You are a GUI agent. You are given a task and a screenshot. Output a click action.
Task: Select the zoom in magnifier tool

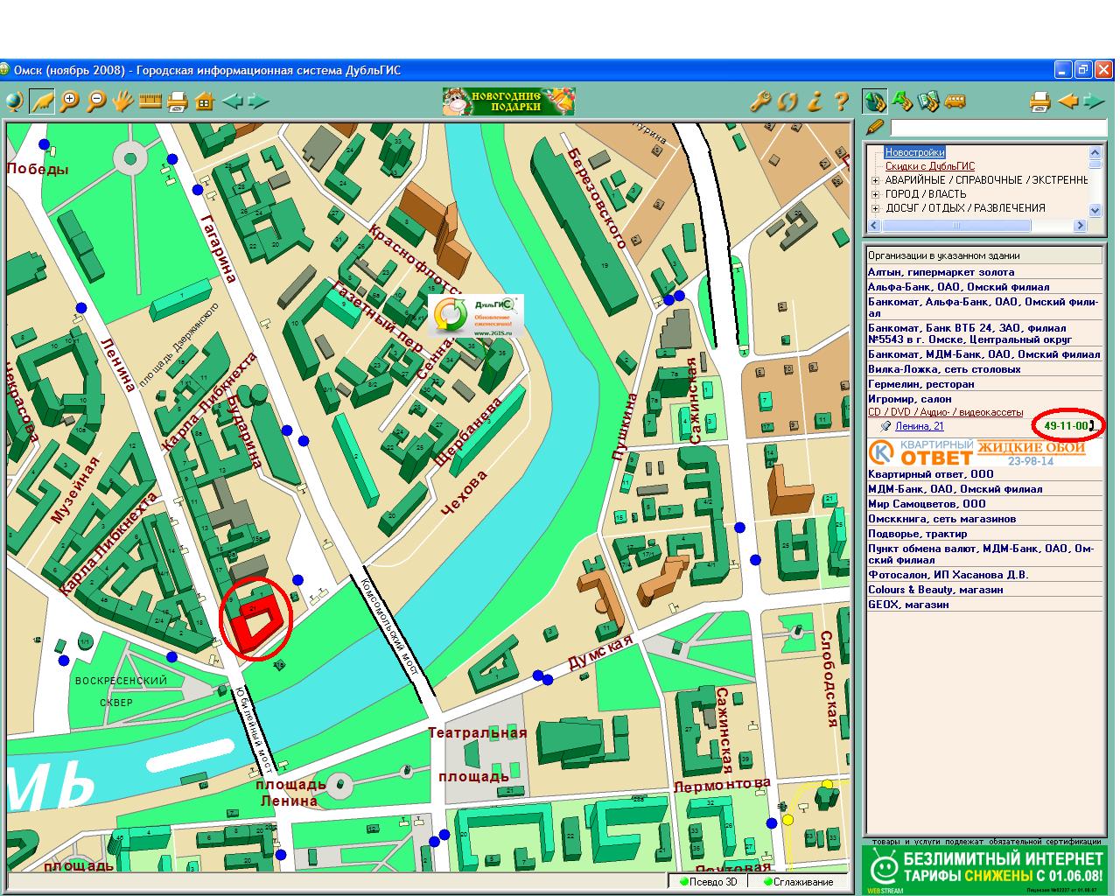pyautogui.click(x=69, y=101)
